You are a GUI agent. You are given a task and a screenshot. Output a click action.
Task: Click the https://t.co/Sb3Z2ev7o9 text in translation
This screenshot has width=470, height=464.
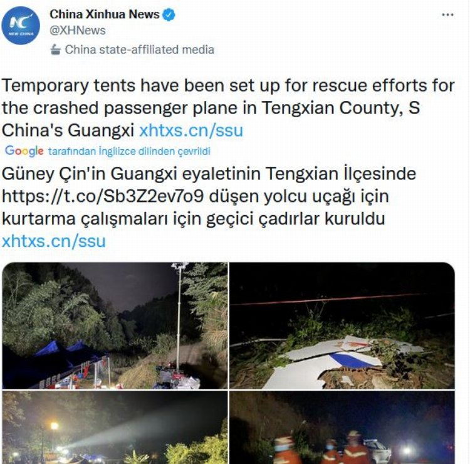click(103, 196)
